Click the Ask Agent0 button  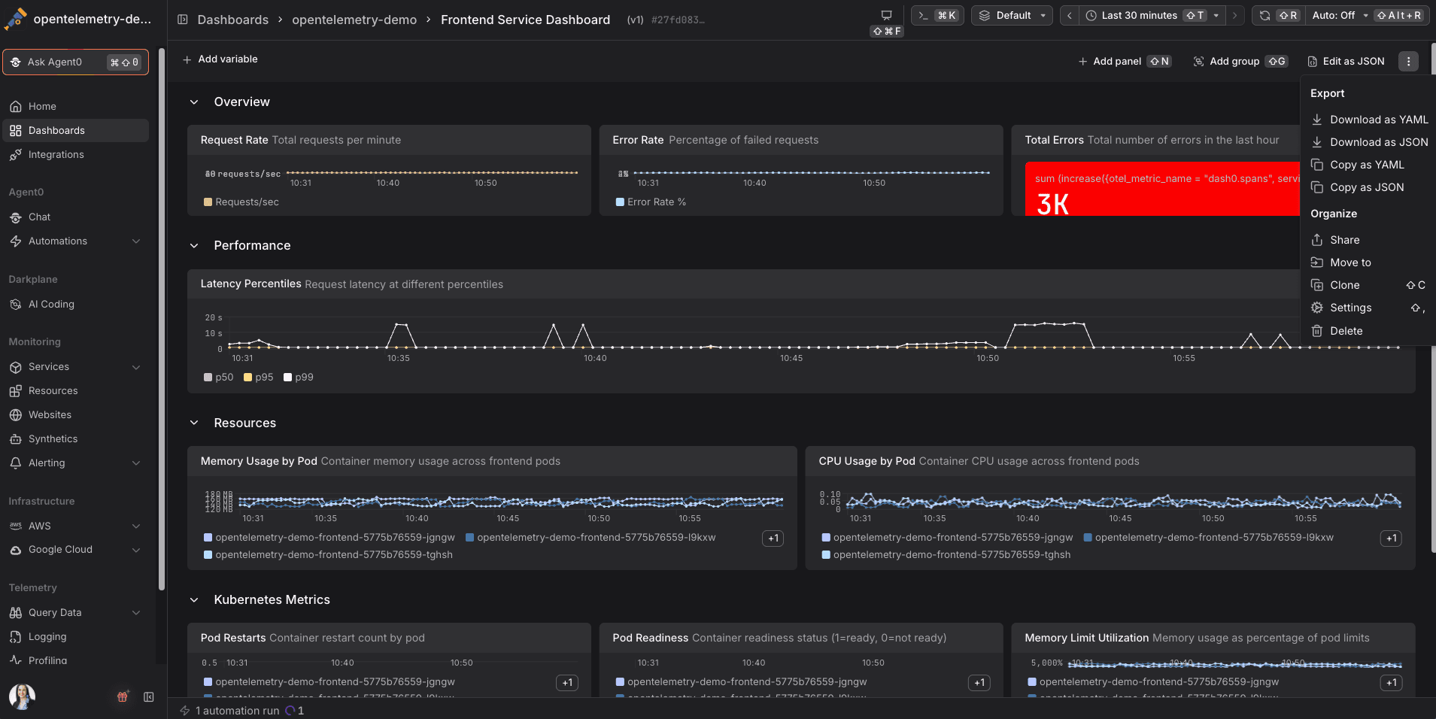tap(75, 62)
